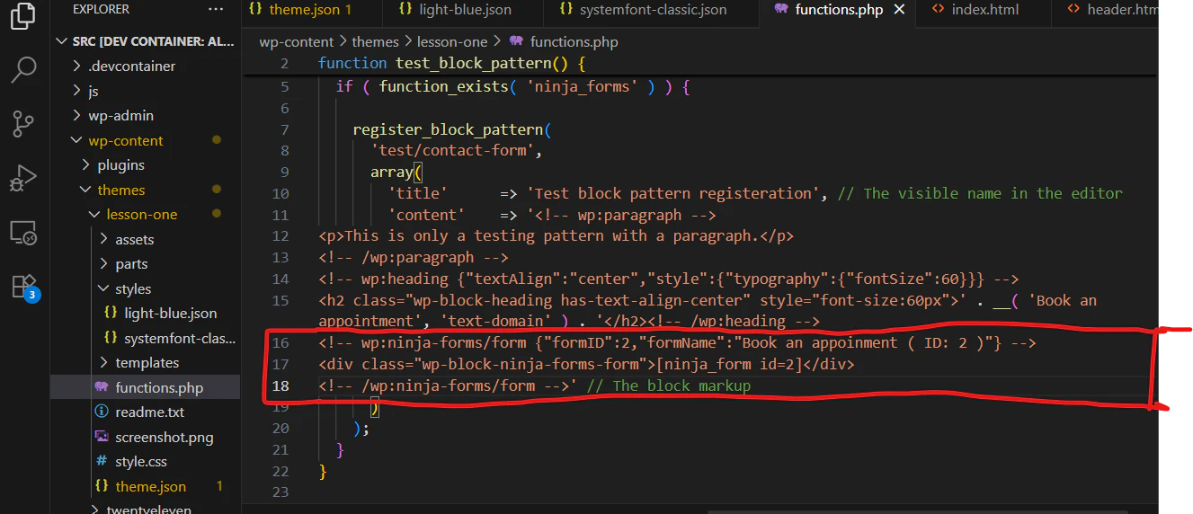
Task: Click the braces icon beside theme.json in sidebar
Action: [102, 486]
